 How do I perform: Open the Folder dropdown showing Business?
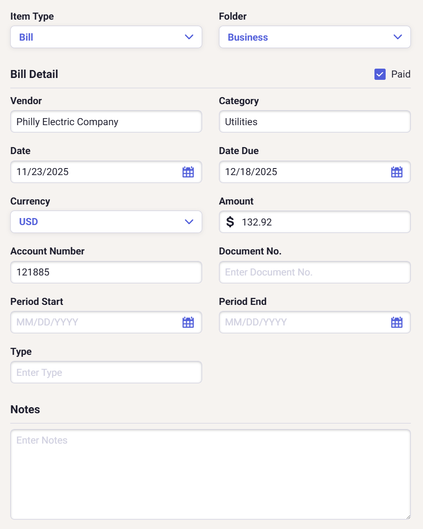point(315,37)
